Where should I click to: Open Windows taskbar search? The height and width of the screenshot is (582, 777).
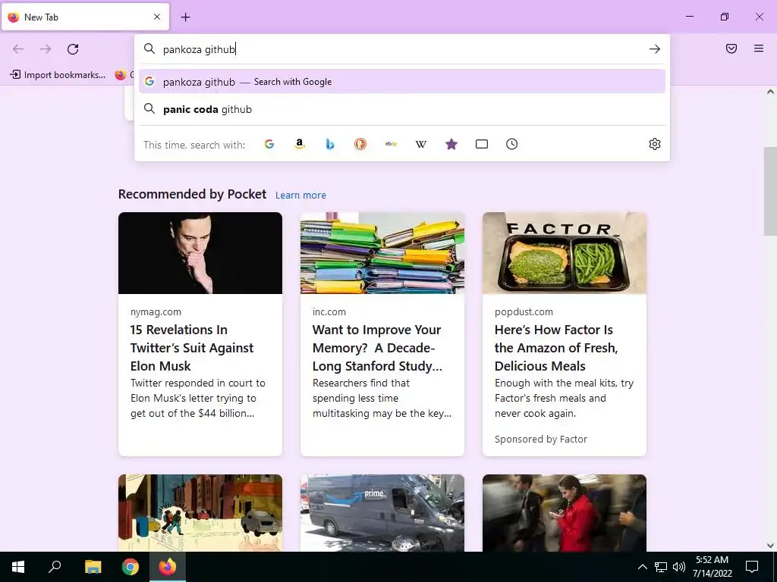55,567
